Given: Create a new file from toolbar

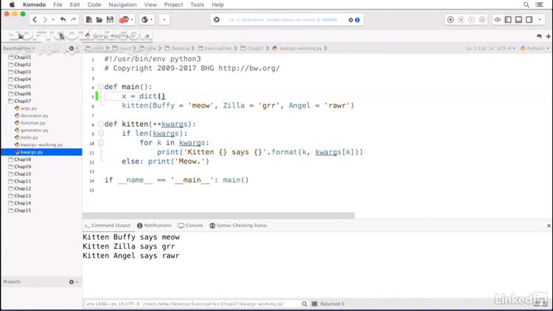Looking at the screenshot, I should tap(89, 20).
